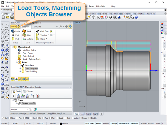Toggle Gumball in status bar
Screen dimensions: 167x125
pos(134,124)
